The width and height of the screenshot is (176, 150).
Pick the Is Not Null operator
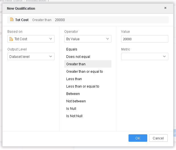click(74, 116)
